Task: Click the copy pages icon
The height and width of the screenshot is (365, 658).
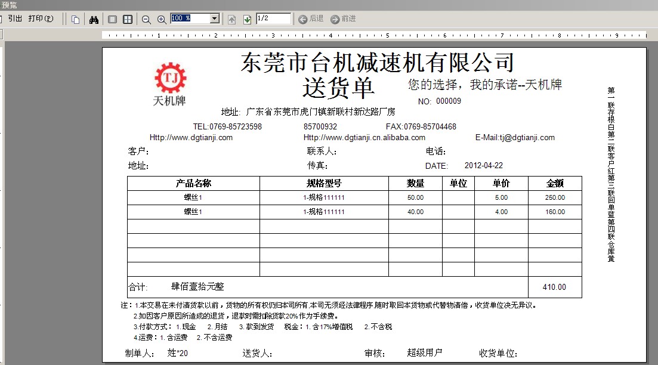Action: tap(76, 19)
